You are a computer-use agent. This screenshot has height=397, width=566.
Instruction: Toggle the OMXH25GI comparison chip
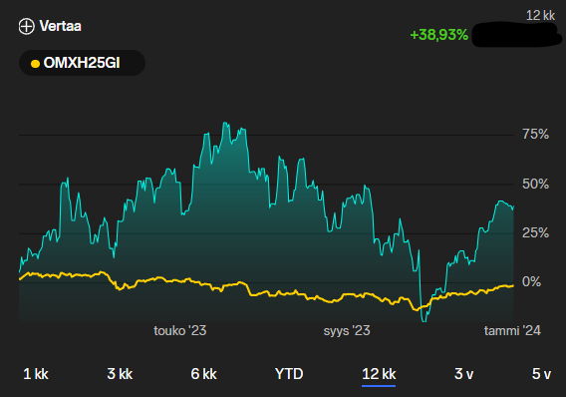point(82,63)
